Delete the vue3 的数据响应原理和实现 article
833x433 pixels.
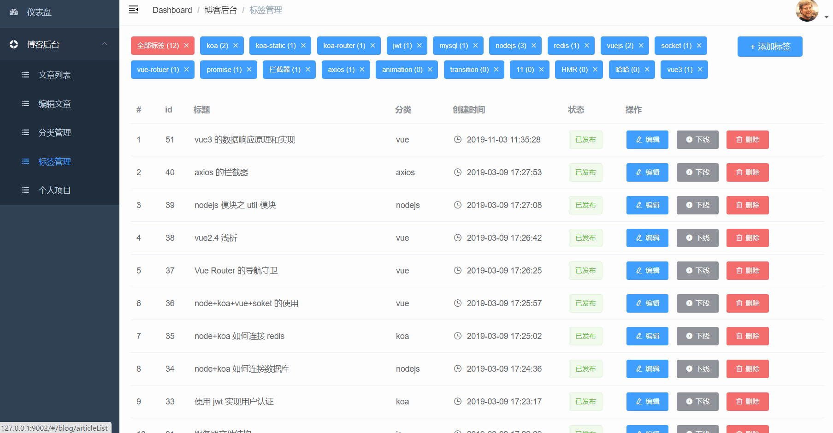pyautogui.click(x=748, y=140)
